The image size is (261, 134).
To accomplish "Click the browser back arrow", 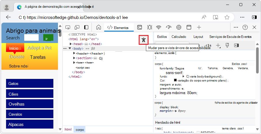I will click(x=8, y=17).
